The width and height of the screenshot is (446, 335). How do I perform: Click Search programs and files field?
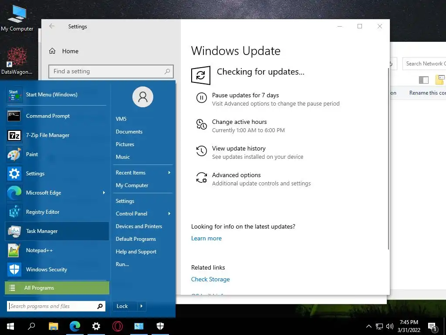coord(56,306)
